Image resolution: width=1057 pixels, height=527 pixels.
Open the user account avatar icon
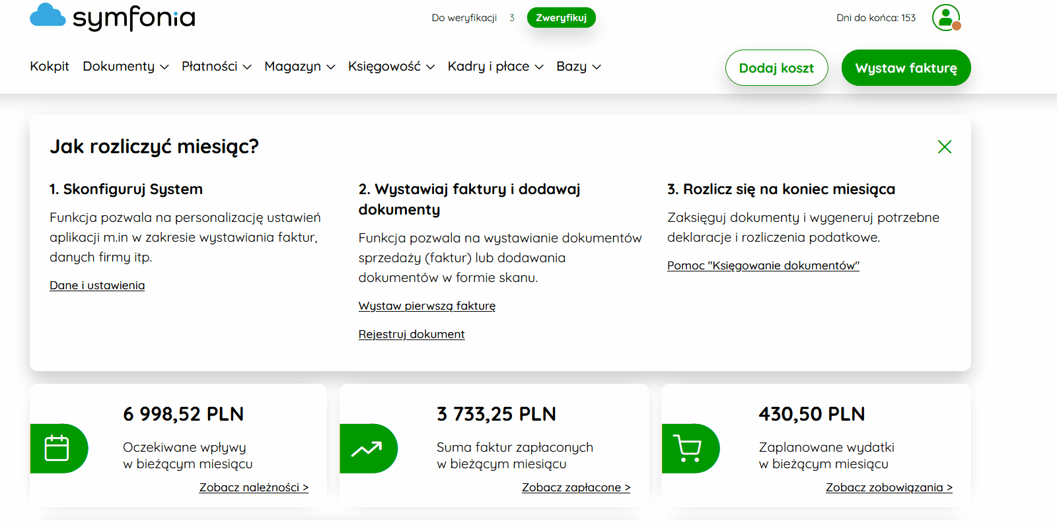[946, 18]
